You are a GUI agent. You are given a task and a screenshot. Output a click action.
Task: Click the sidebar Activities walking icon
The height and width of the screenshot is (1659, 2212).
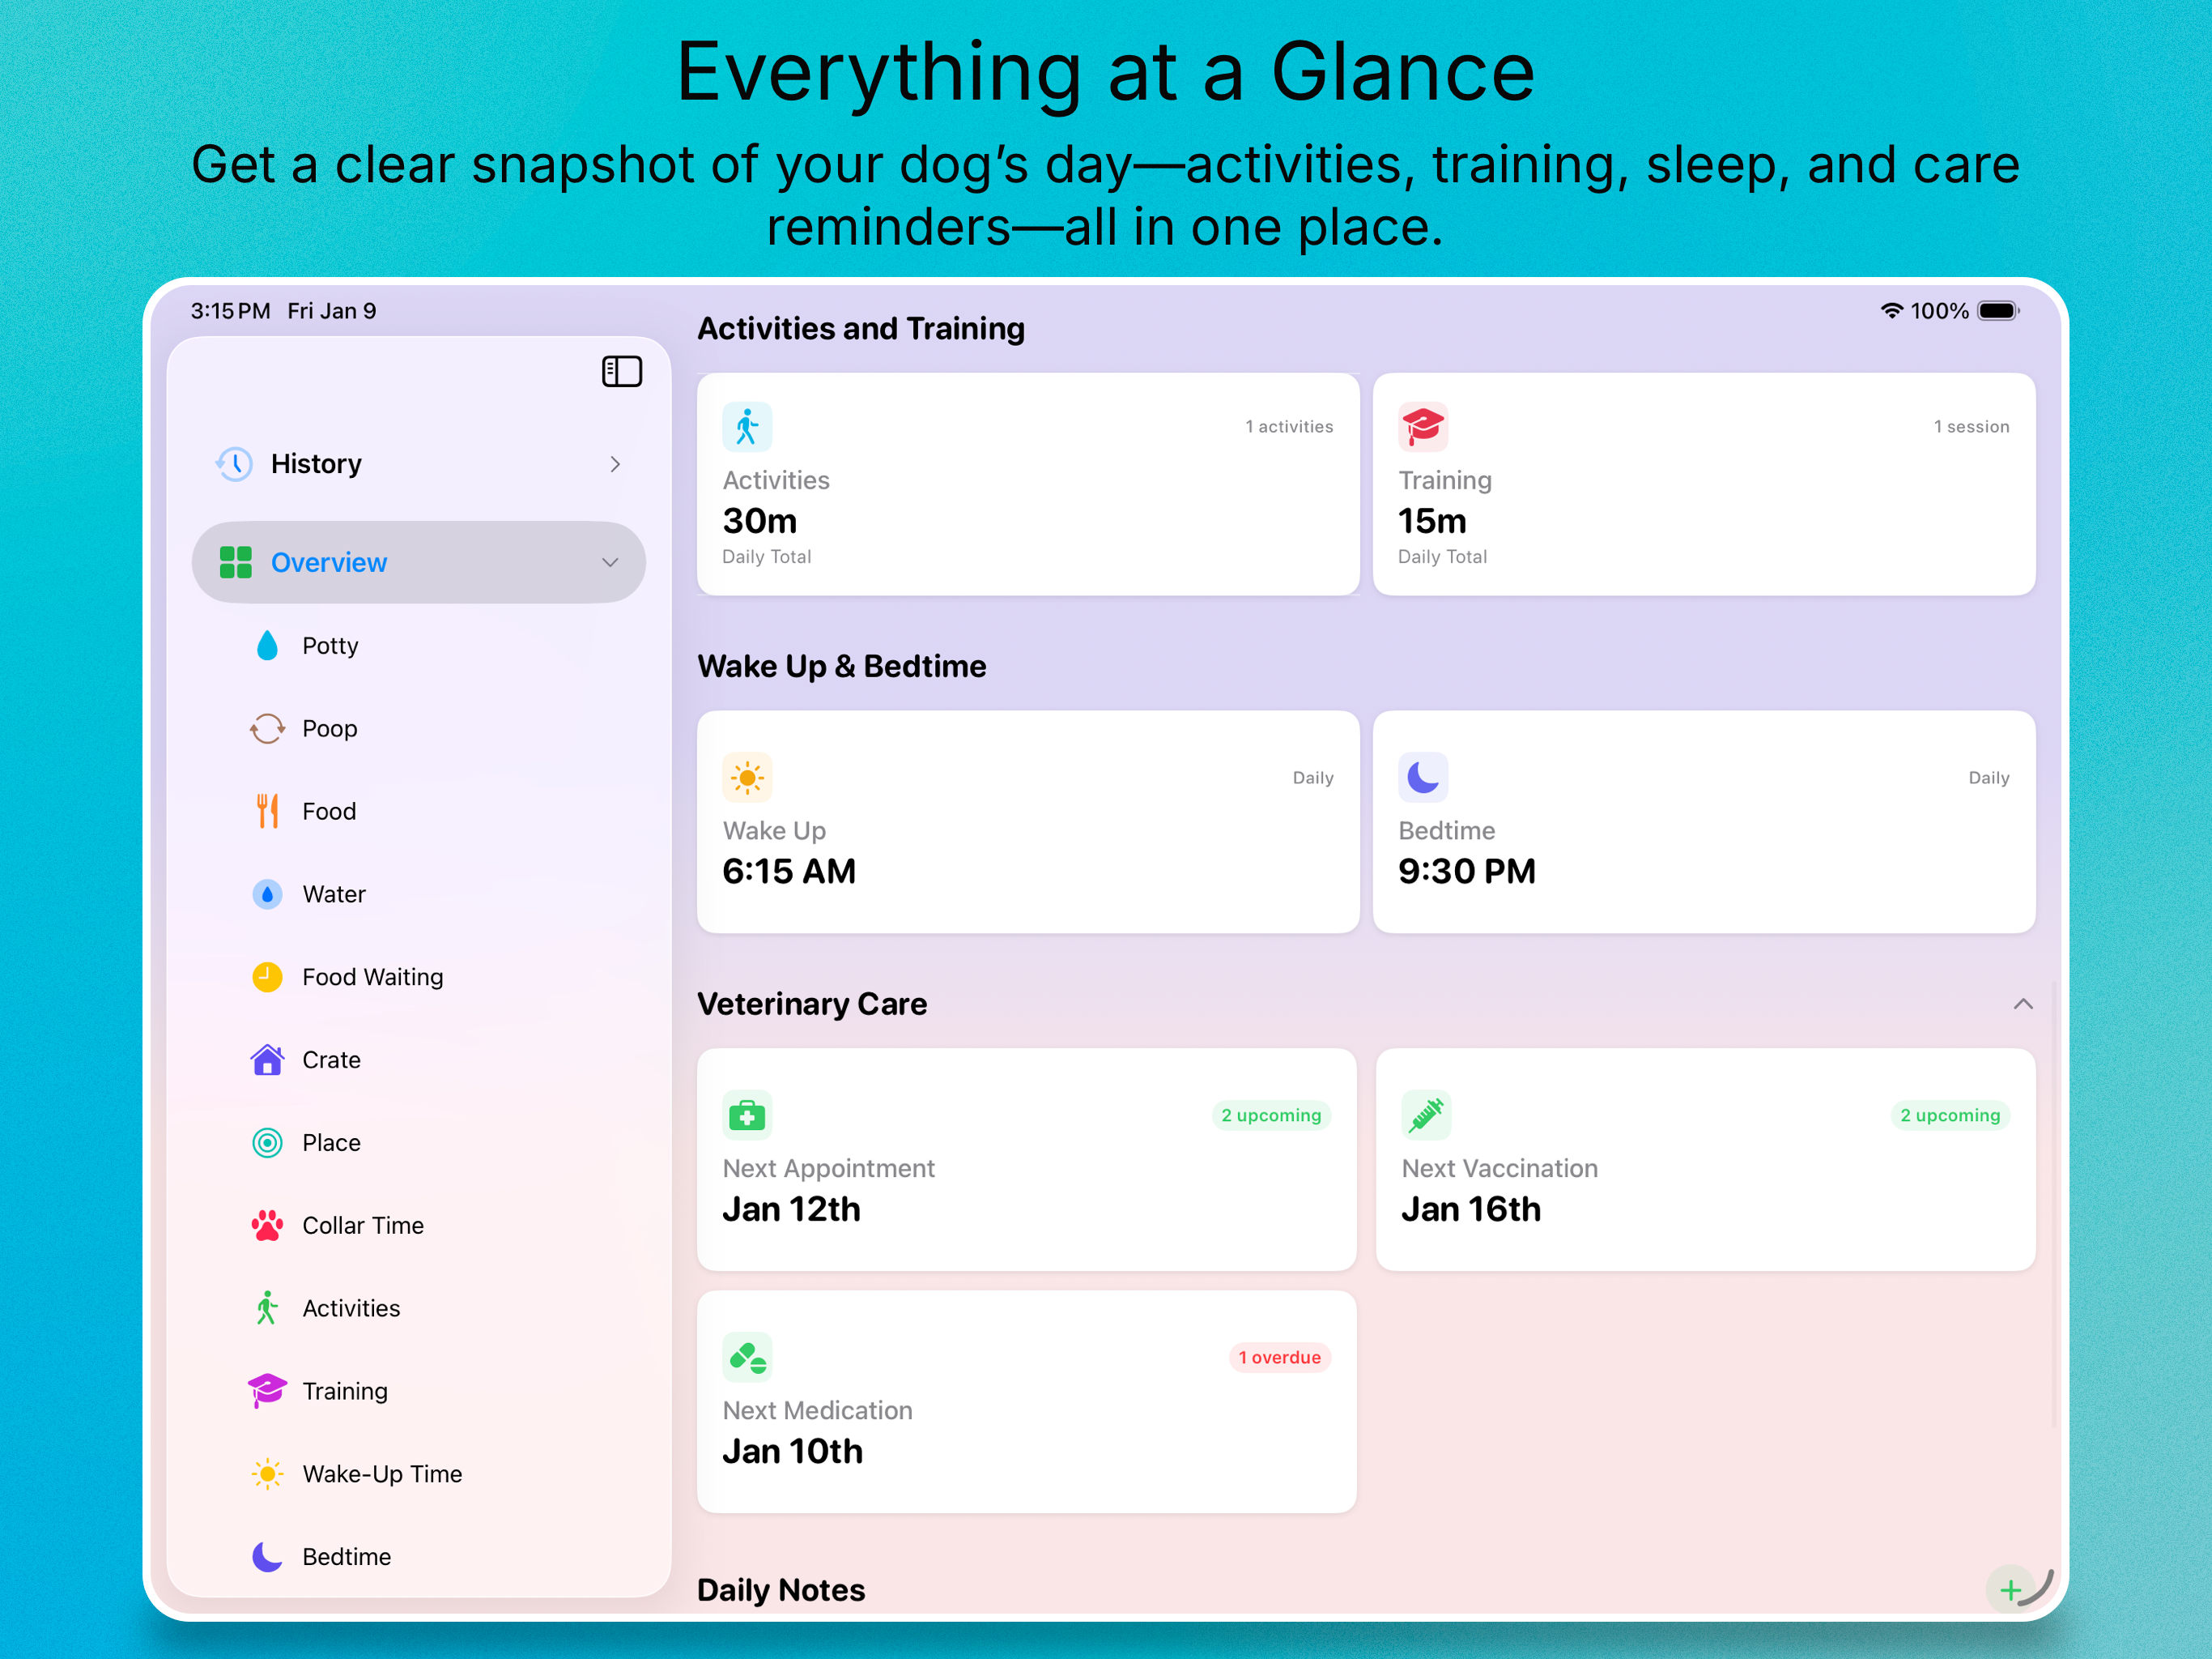pyautogui.click(x=267, y=1307)
